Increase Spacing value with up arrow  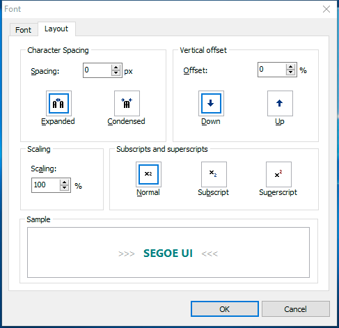pyautogui.click(x=116, y=68)
